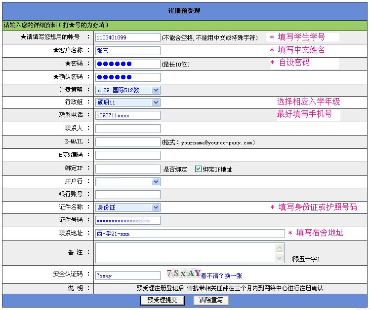The image size is (370, 310).
Task: Click the 备注 textarea scroll up arrow
Action: pos(280,247)
